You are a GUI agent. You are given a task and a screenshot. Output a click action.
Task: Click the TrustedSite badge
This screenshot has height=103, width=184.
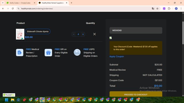[x=9, y=95]
